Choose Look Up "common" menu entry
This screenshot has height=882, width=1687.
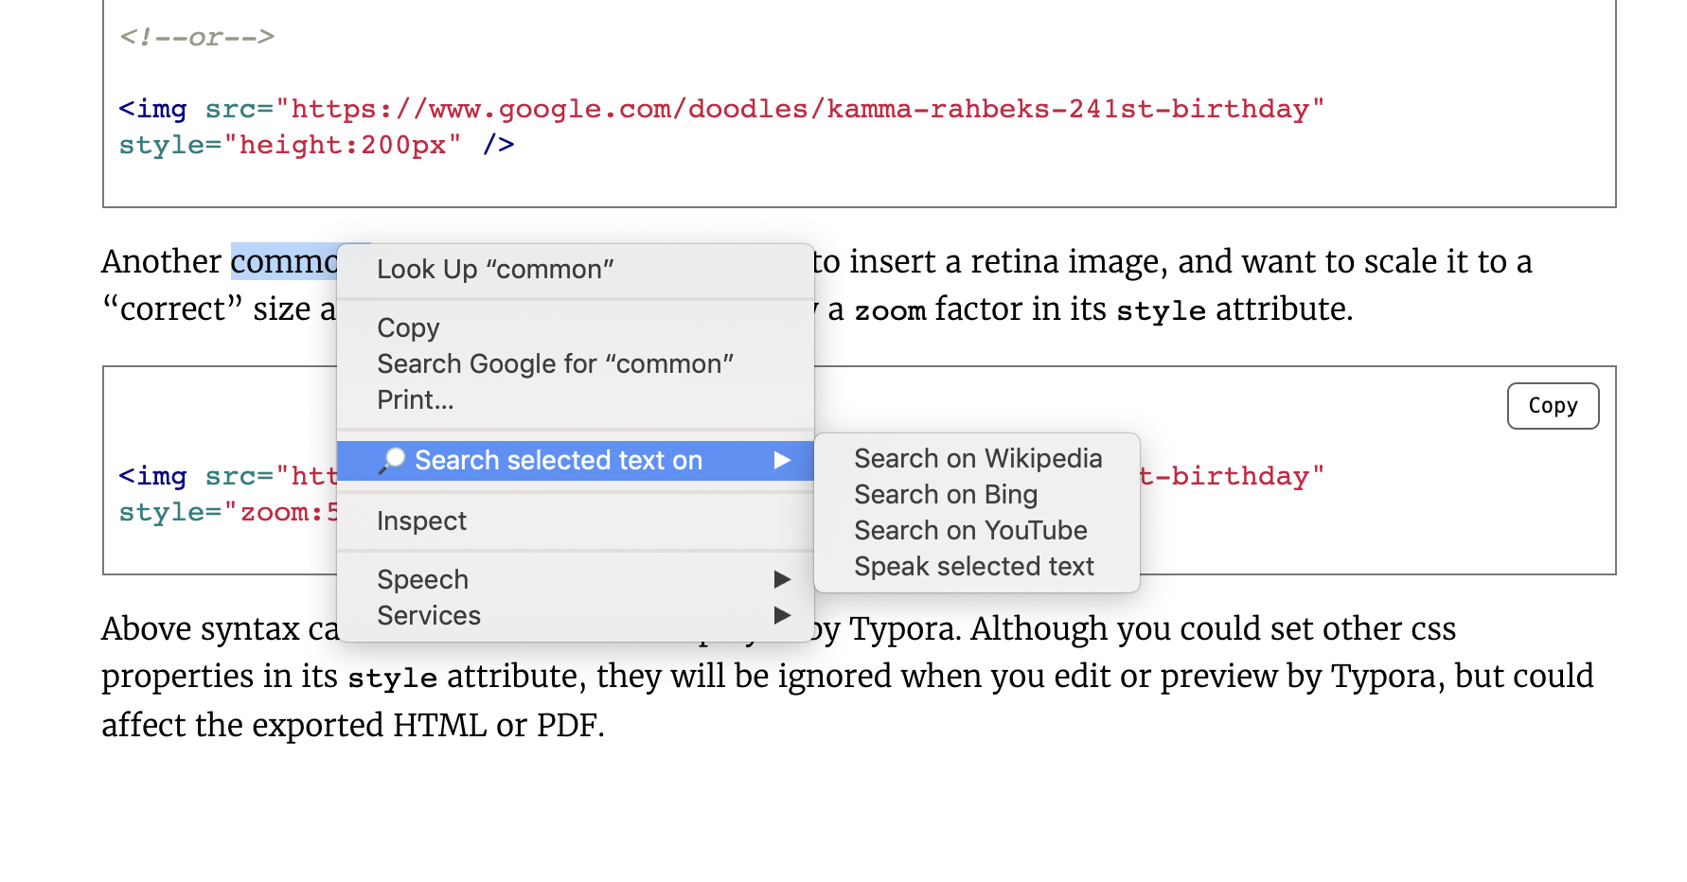tap(576, 270)
